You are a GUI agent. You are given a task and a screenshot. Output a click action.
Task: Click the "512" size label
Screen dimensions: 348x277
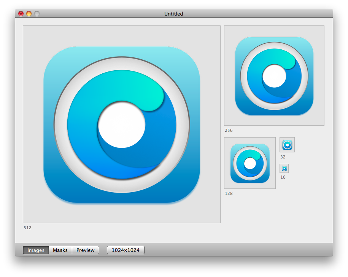[28, 228]
